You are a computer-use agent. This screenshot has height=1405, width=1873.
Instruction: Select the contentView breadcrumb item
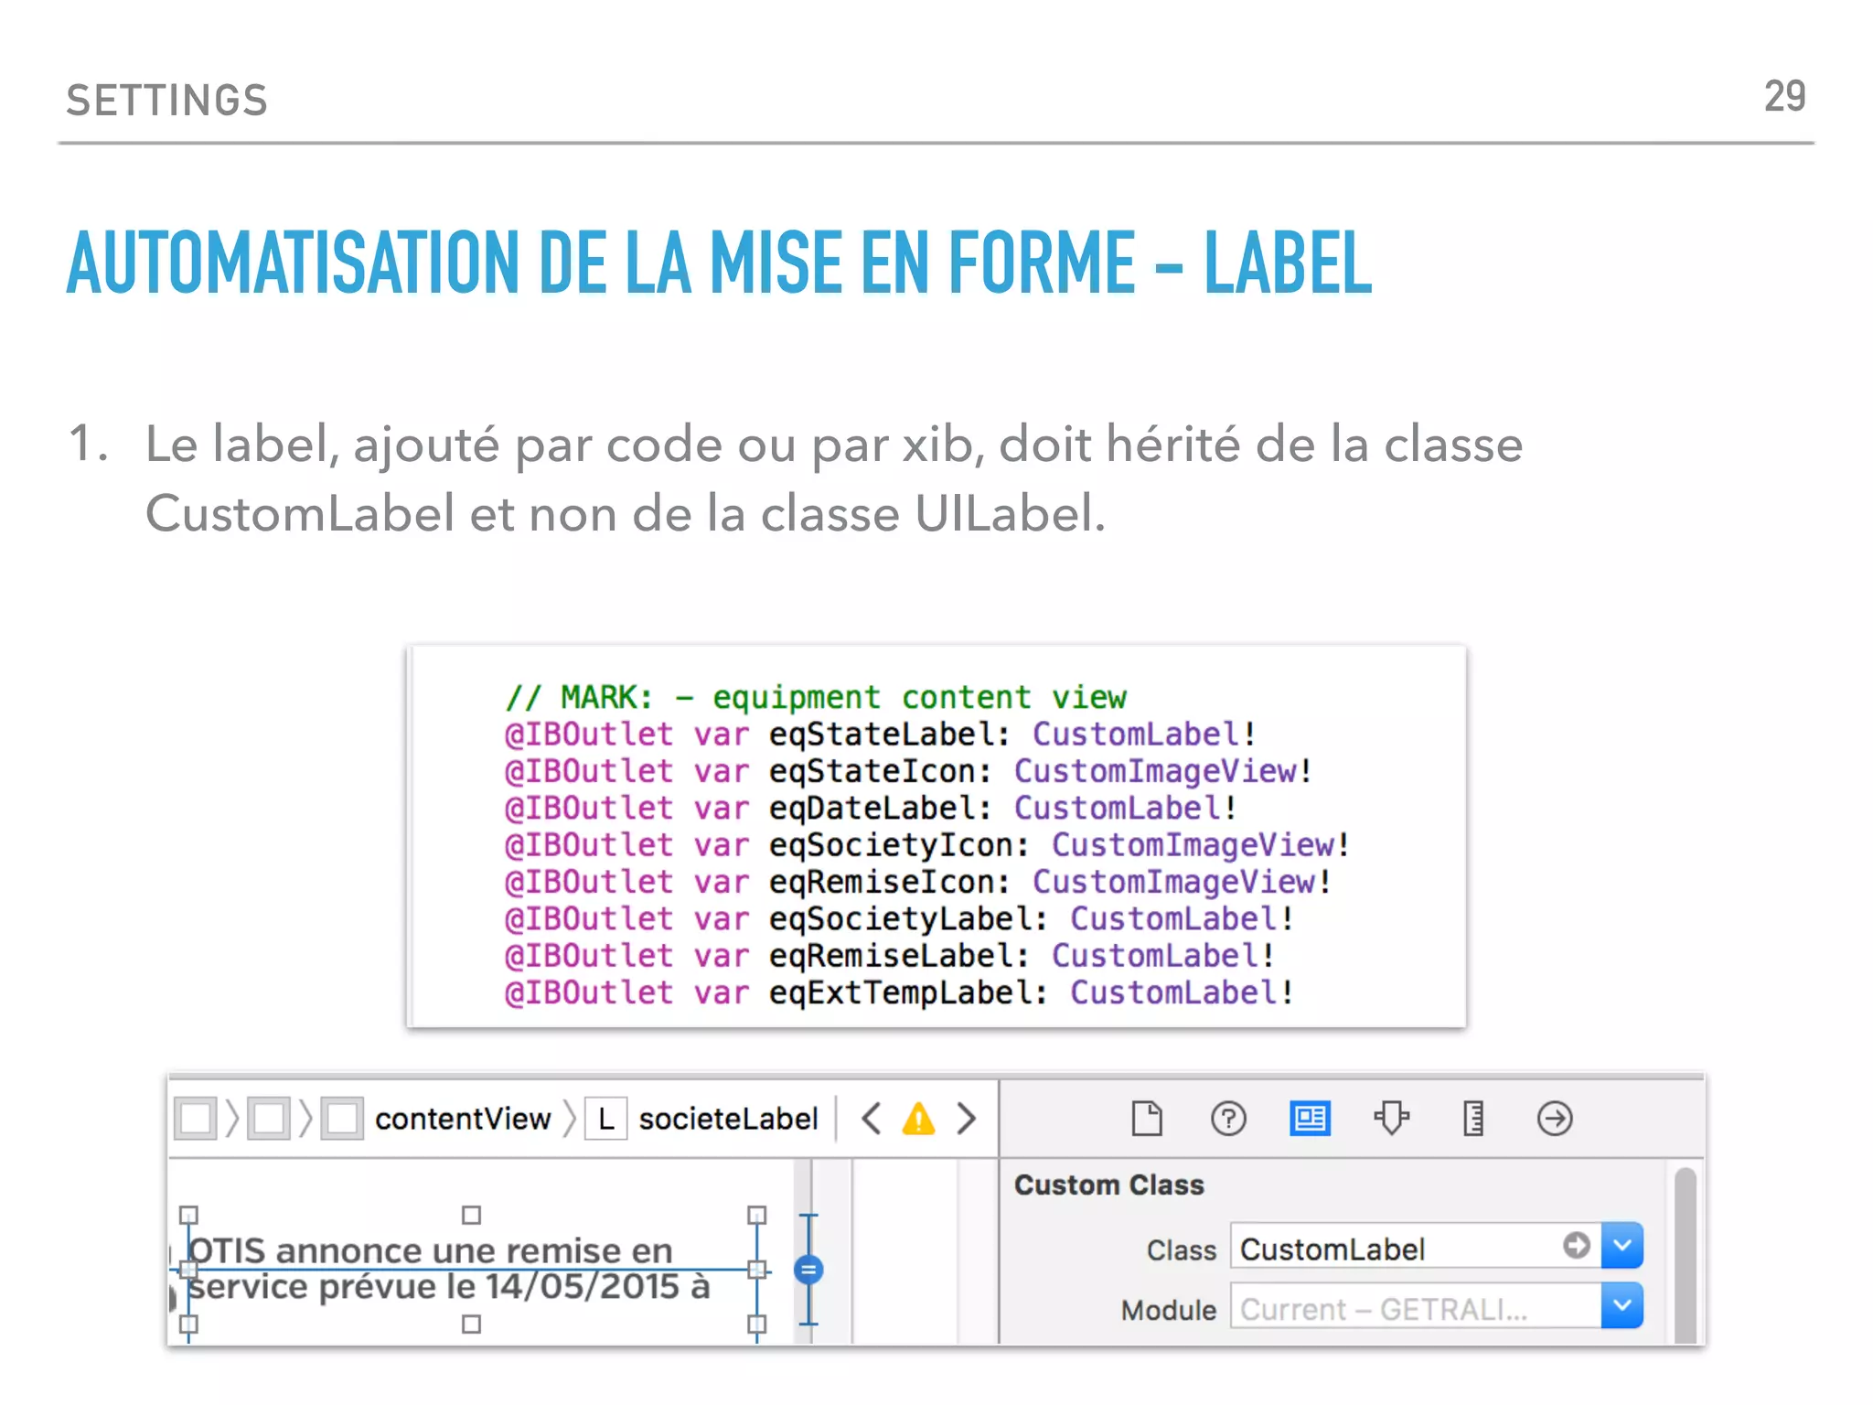tap(463, 1118)
